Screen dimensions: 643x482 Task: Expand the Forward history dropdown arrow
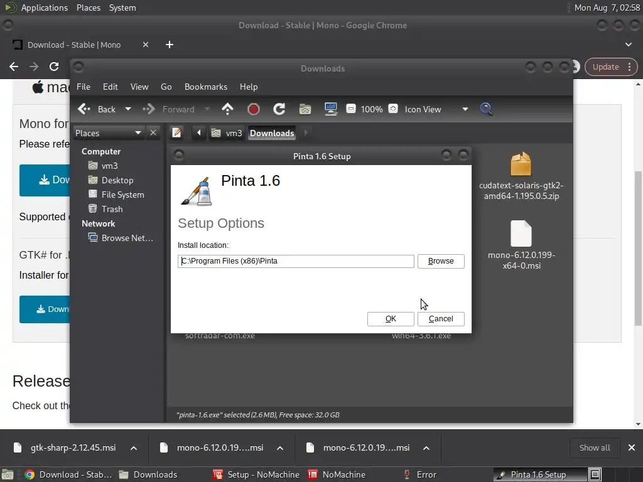tap(207, 109)
